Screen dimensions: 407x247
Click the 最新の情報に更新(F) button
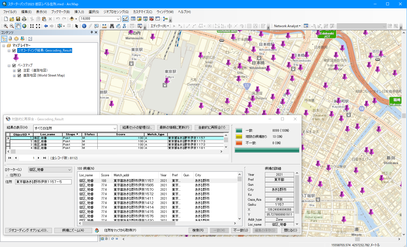tap(175, 128)
